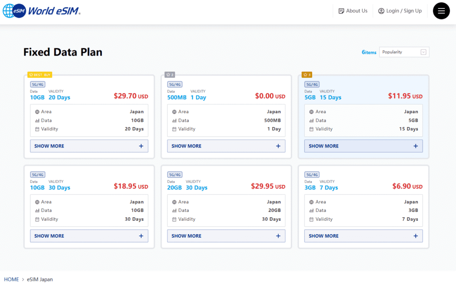
Task: Click the plus icon on the $29.70 plan
Action: click(x=141, y=146)
